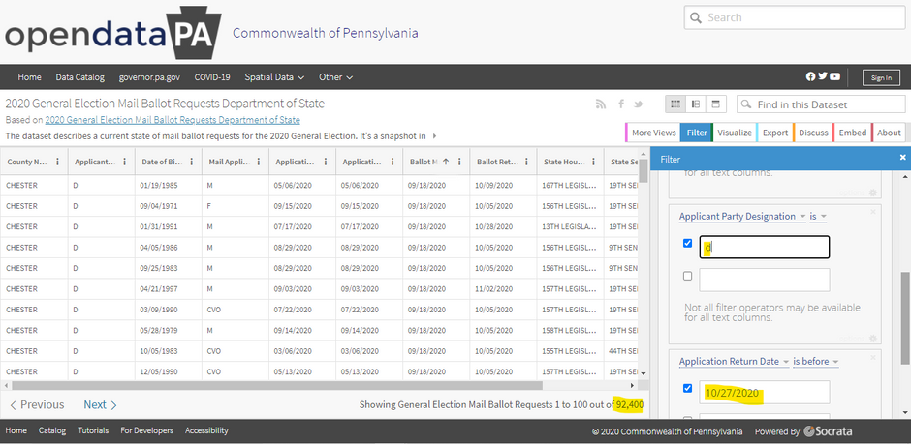Uncheck the 'd' party designation value checkbox
The image size is (911, 444).
[688, 243]
